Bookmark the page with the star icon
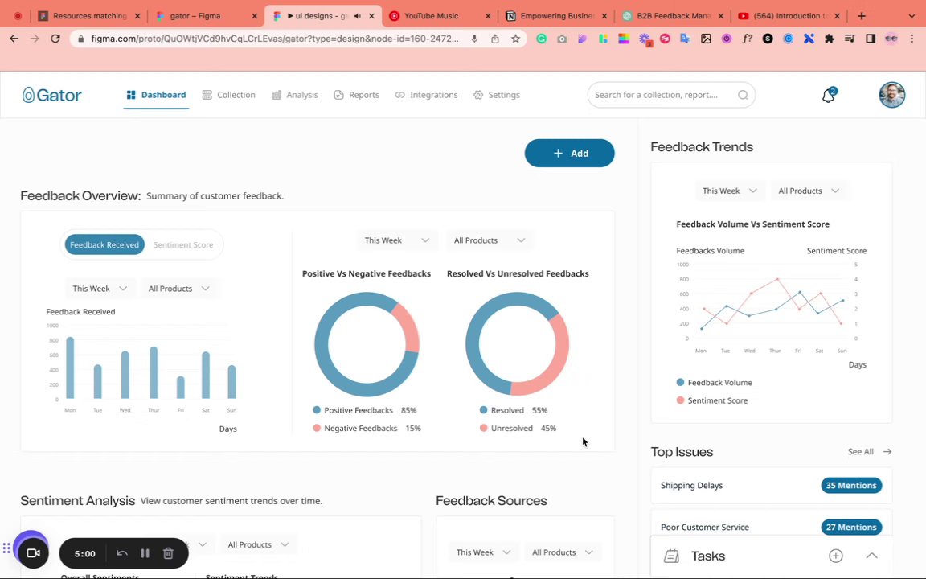The image size is (926, 579). (x=515, y=39)
